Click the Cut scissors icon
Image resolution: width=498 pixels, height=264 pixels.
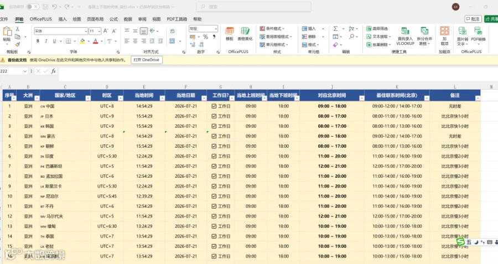coord(18,29)
